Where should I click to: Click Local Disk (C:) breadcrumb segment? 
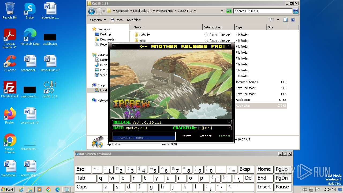tap(142, 11)
